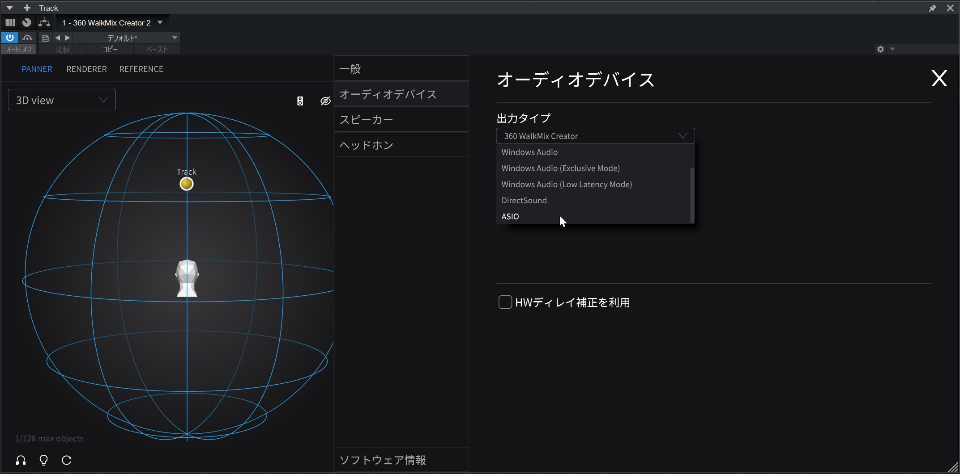The width and height of the screenshot is (960, 474).
Task: Open the channel editor bars icon
Action: pos(10,22)
